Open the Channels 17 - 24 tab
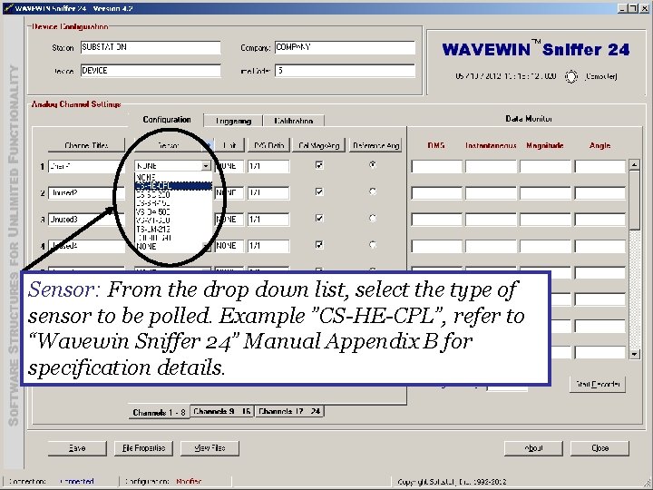The width and height of the screenshot is (653, 490). click(289, 411)
